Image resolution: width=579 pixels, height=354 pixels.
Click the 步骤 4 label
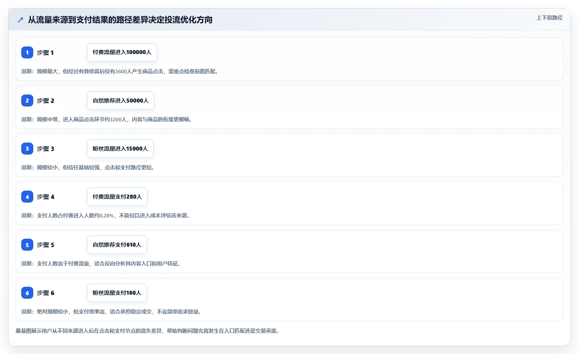click(45, 197)
